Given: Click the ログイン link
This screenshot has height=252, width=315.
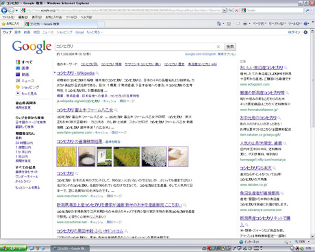Looking at the screenshot, I should 294,32.
